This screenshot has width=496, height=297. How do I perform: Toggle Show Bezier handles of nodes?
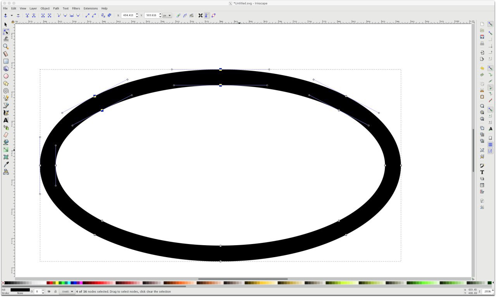pyautogui.click(x=207, y=15)
